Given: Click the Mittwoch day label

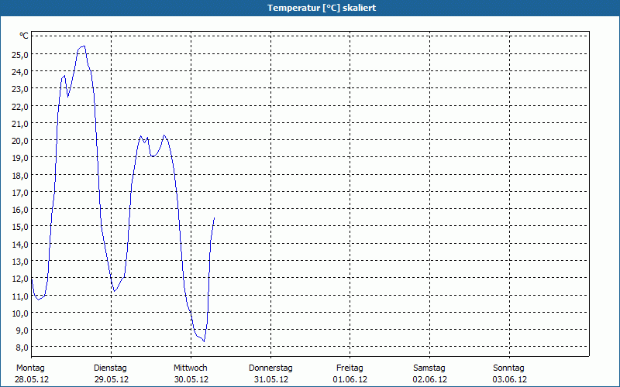Looking at the screenshot, I should tap(191, 368).
